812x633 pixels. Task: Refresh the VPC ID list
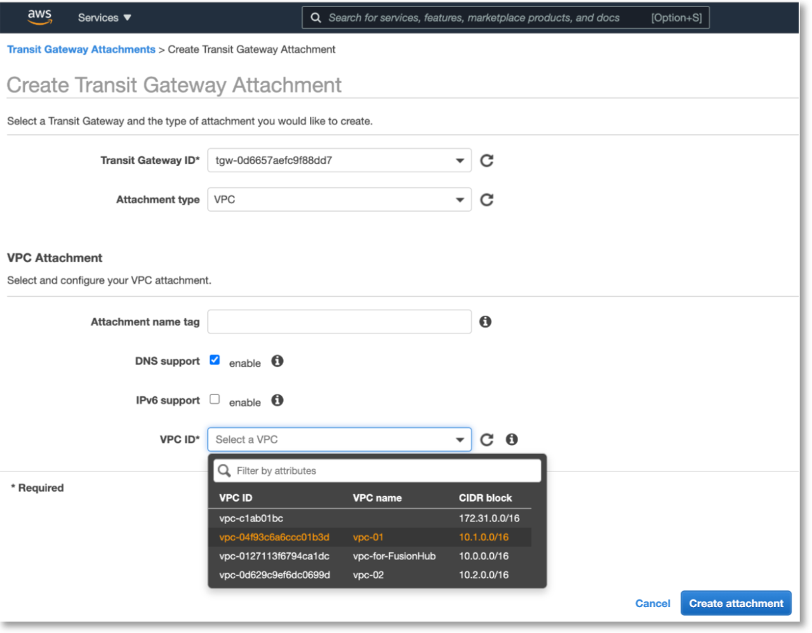(487, 440)
